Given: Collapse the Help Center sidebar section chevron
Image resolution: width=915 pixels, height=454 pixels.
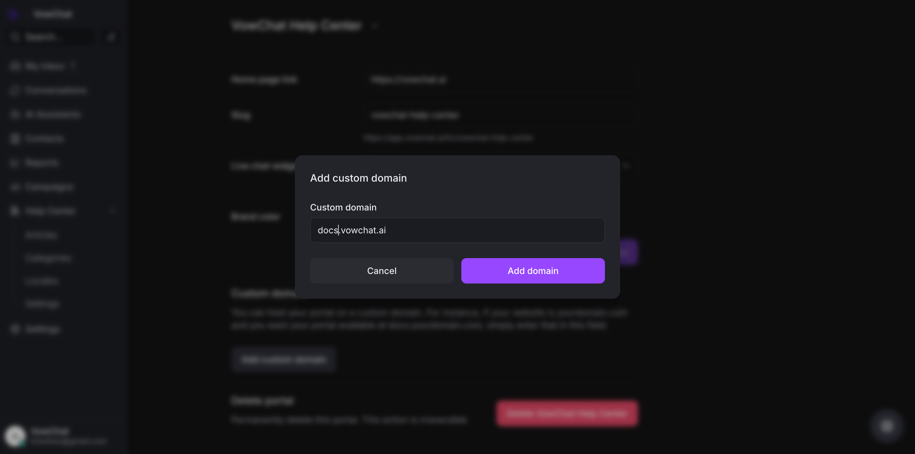Looking at the screenshot, I should (112, 211).
